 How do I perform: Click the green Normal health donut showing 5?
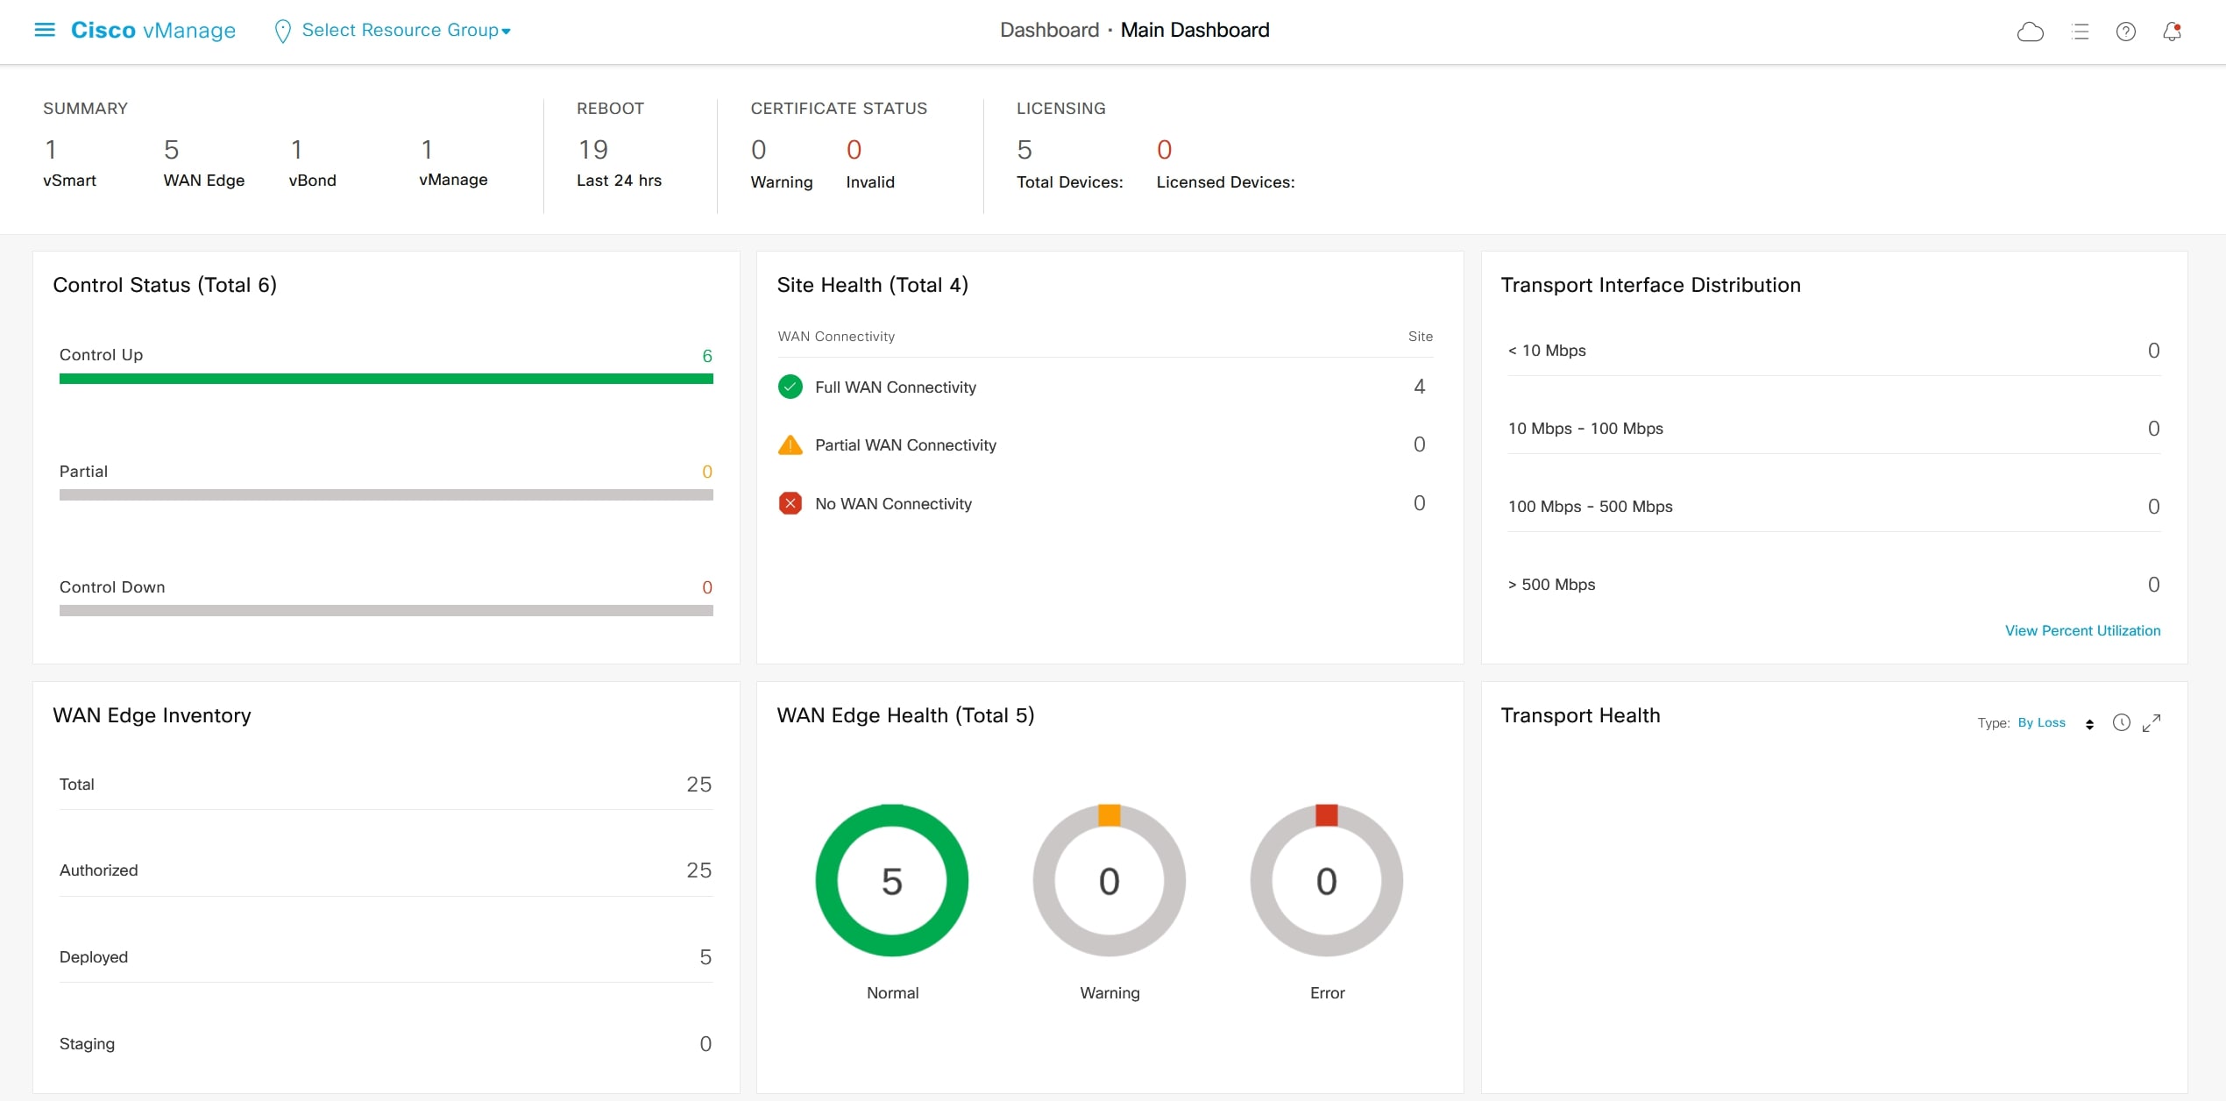tap(891, 880)
